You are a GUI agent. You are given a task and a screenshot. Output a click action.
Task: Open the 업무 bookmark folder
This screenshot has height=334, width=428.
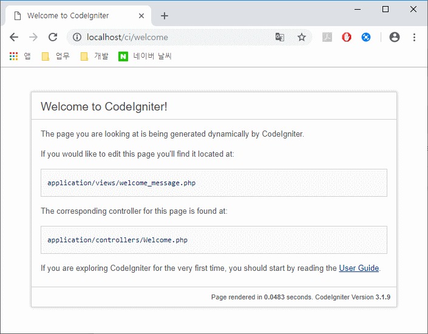56,56
